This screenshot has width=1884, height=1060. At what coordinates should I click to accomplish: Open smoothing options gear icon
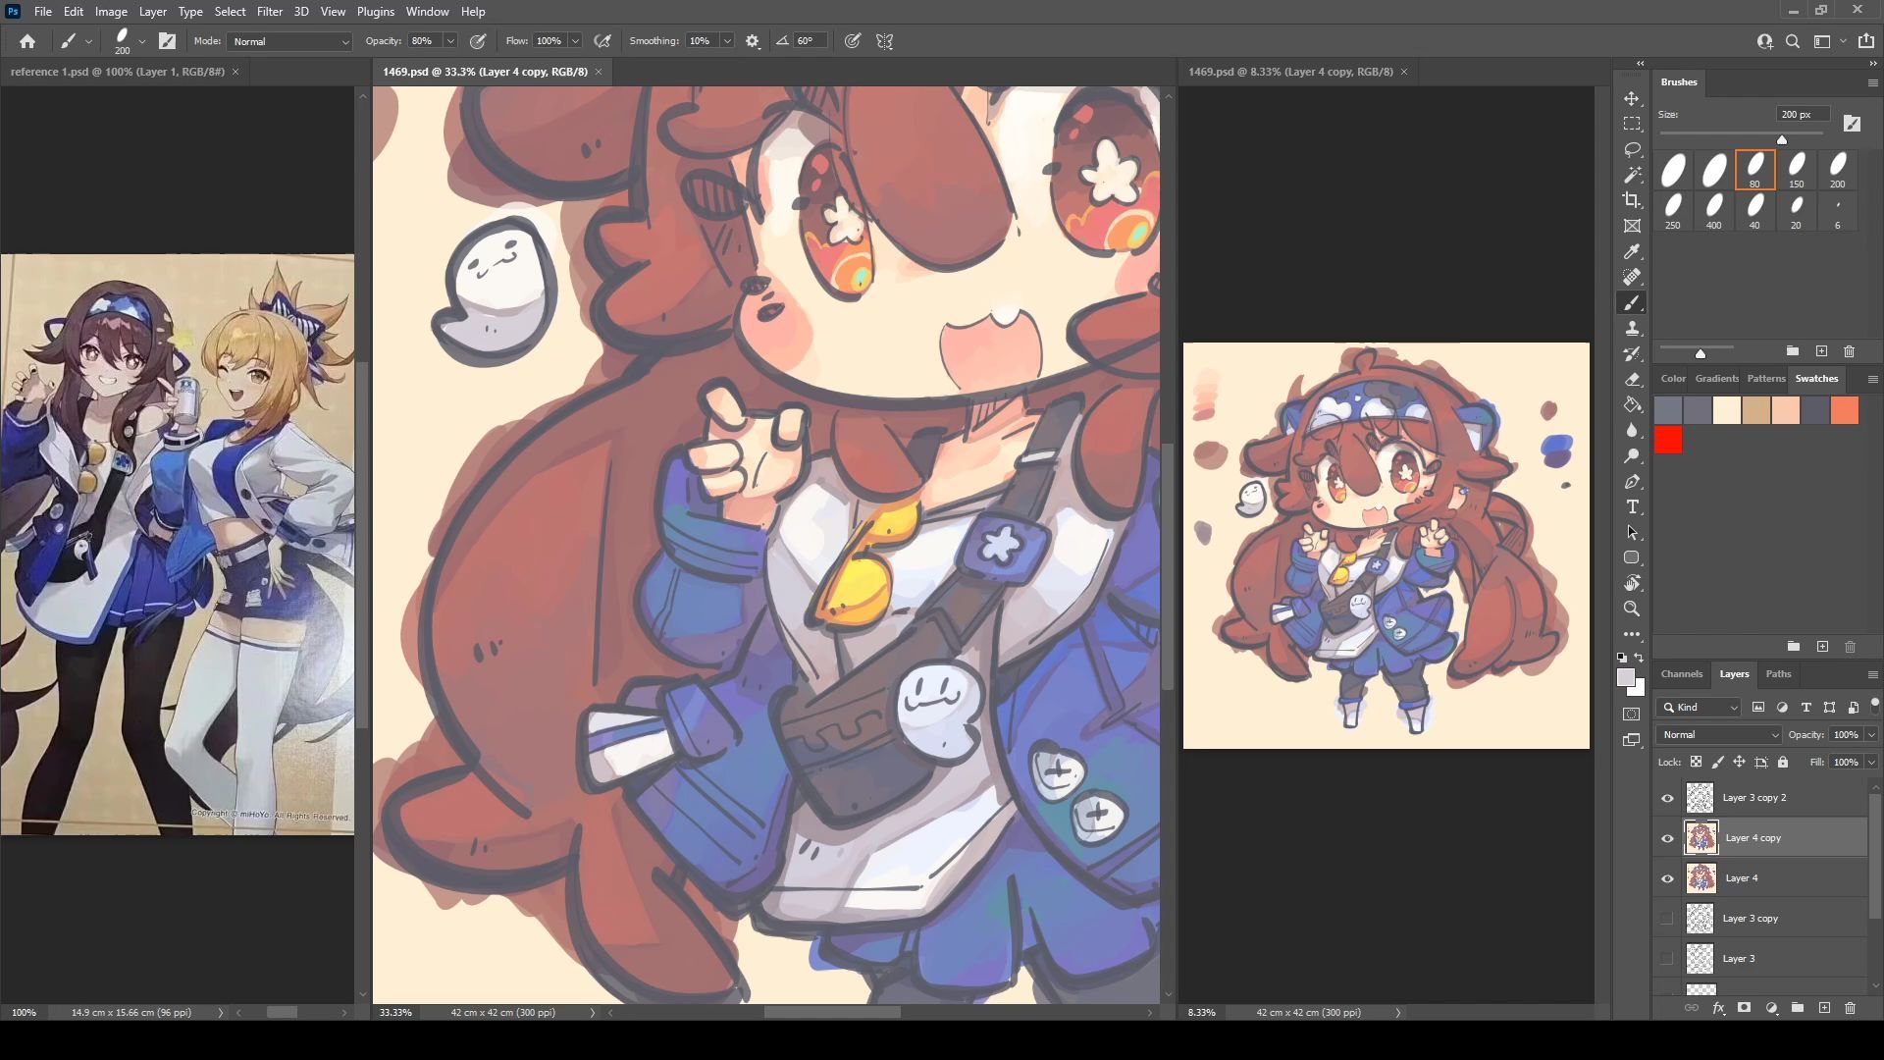point(753,41)
